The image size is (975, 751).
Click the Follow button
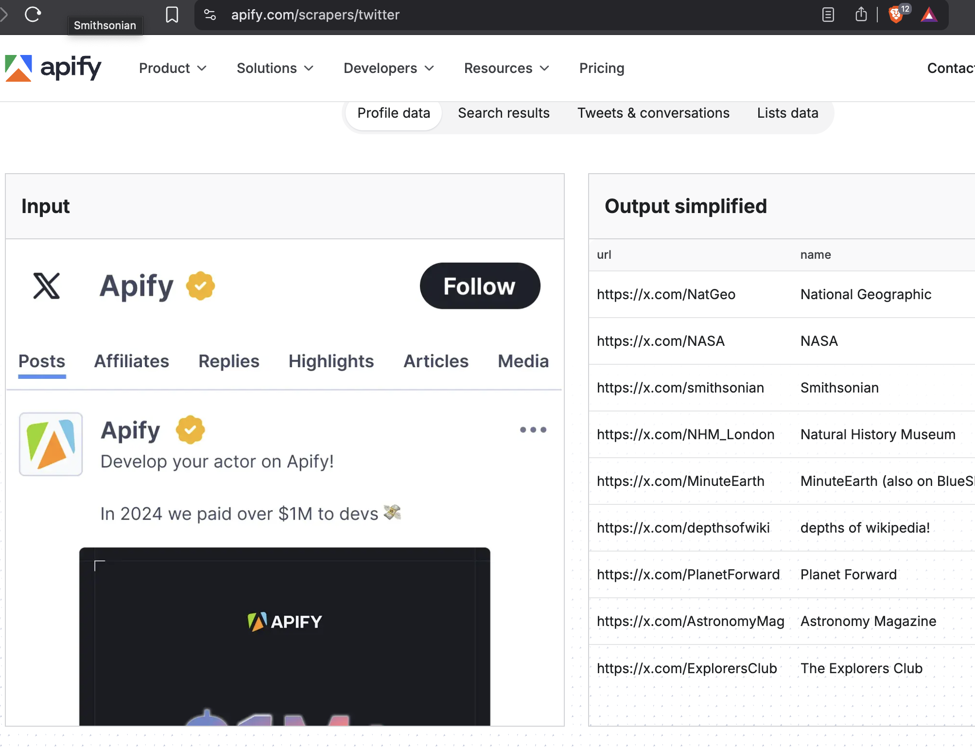click(x=480, y=286)
